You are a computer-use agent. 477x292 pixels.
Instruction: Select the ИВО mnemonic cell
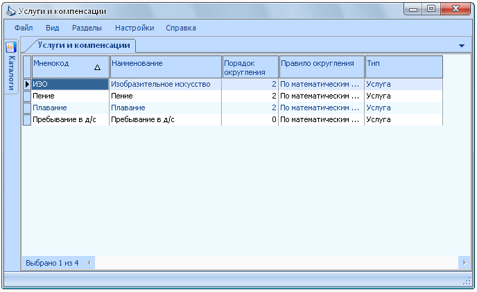click(x=70, y=84)
